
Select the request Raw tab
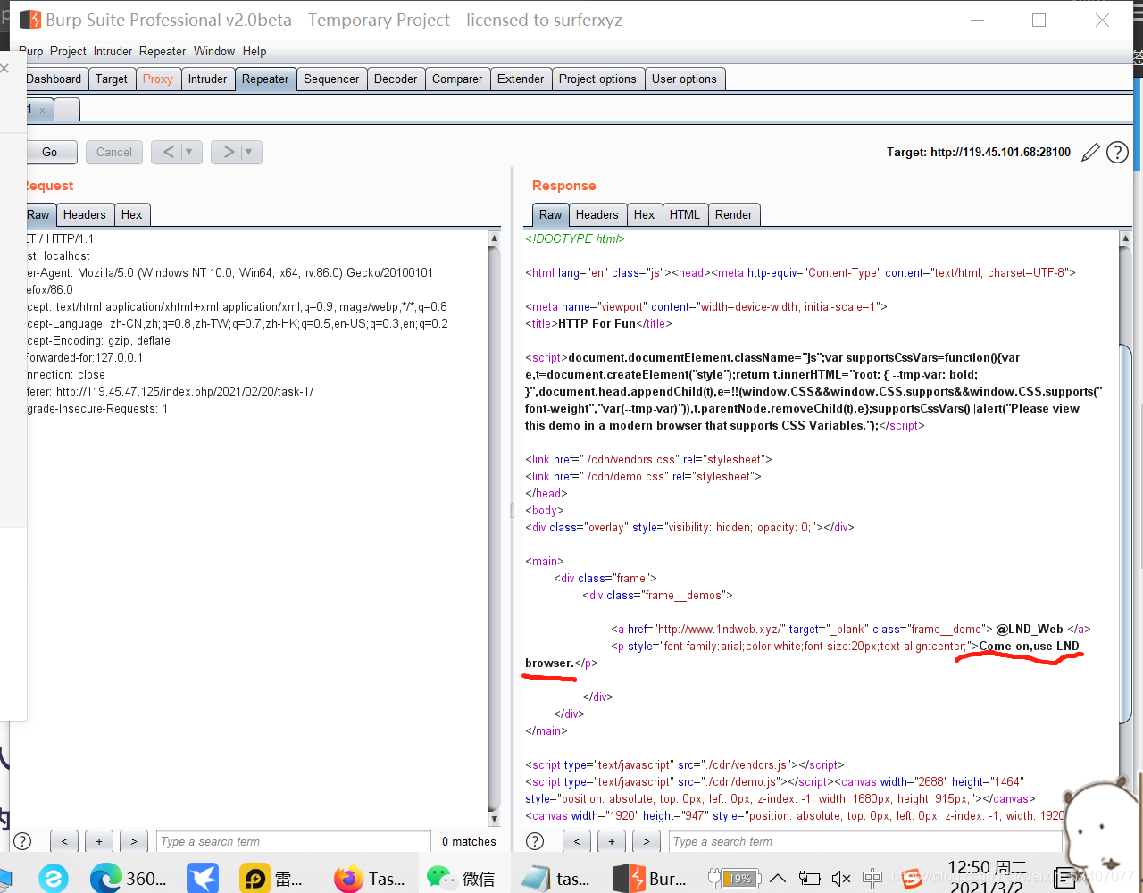point(39,214)
